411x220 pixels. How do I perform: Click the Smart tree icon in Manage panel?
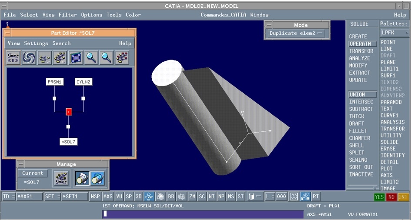click(61, 178)
